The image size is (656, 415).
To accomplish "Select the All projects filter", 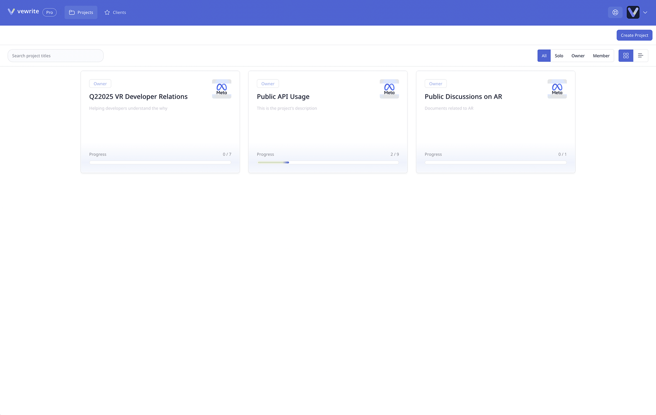I will point(544,56).
